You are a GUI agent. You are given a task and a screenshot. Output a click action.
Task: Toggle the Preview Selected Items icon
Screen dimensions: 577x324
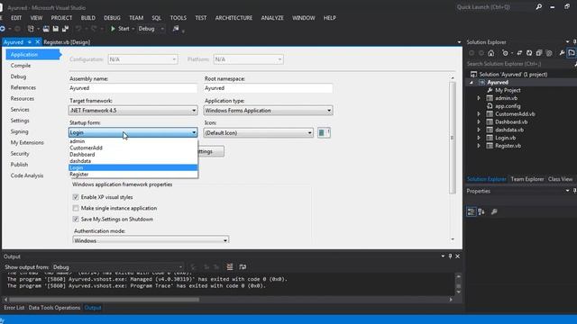click(x=572, y=53)
